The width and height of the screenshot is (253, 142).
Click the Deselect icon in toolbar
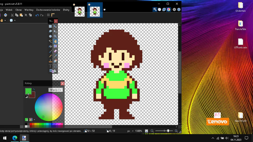(x=30, y=15)
